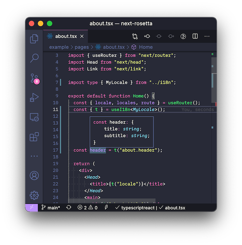Click the middle commit circle toolbar icon

(x=159, y=36)
